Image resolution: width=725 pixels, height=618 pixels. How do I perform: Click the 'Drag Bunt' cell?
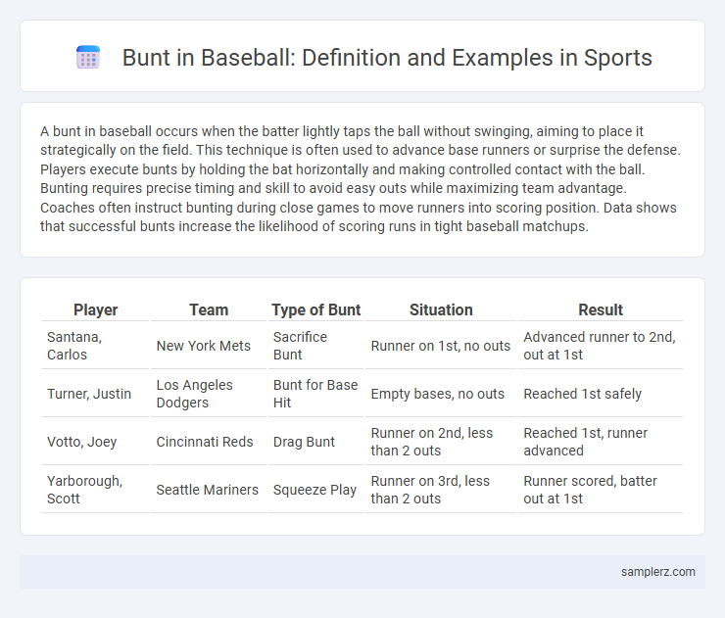tap(315, 442)
